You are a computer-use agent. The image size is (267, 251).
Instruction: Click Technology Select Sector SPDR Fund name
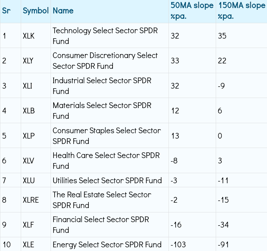point(105,36)
